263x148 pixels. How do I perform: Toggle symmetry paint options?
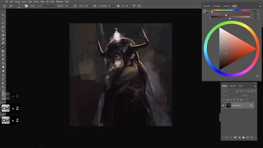point(139,6)
